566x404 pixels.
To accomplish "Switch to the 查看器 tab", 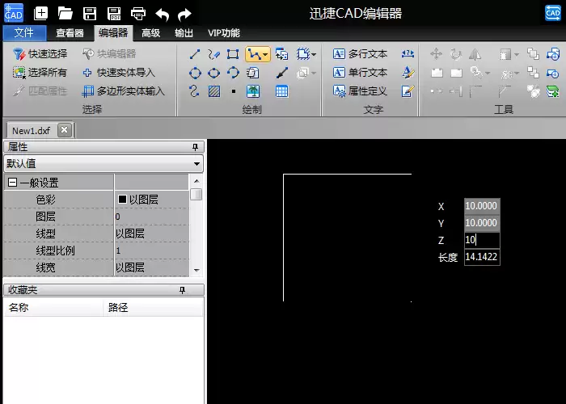I will [x=70, y=33].
